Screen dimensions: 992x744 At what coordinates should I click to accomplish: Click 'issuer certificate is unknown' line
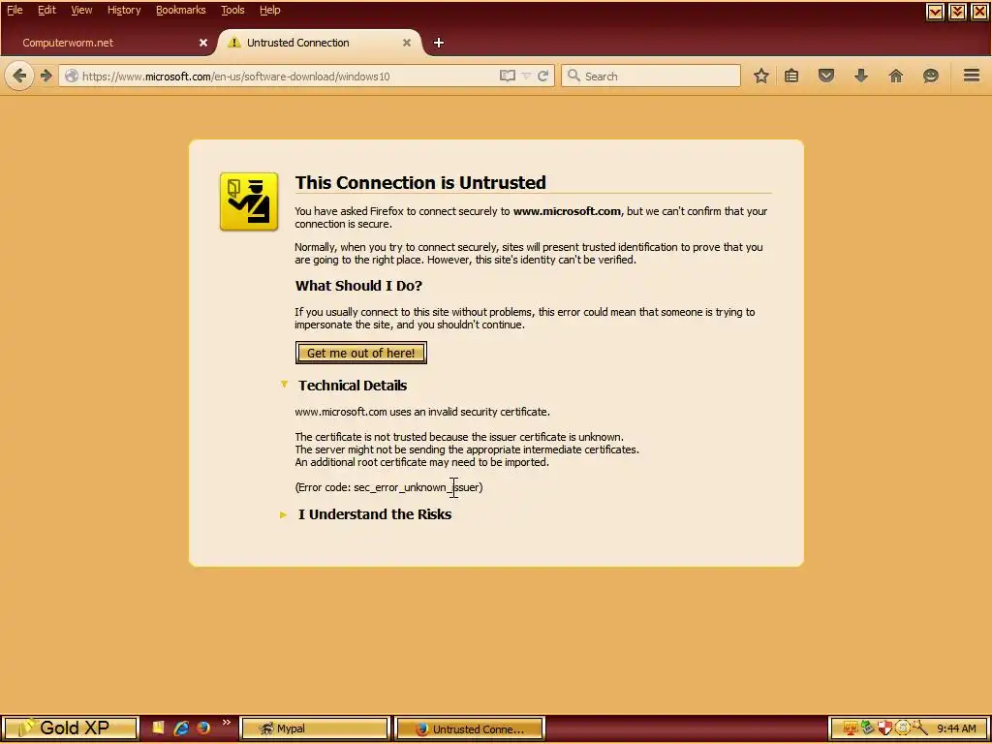tap(458, 437)
